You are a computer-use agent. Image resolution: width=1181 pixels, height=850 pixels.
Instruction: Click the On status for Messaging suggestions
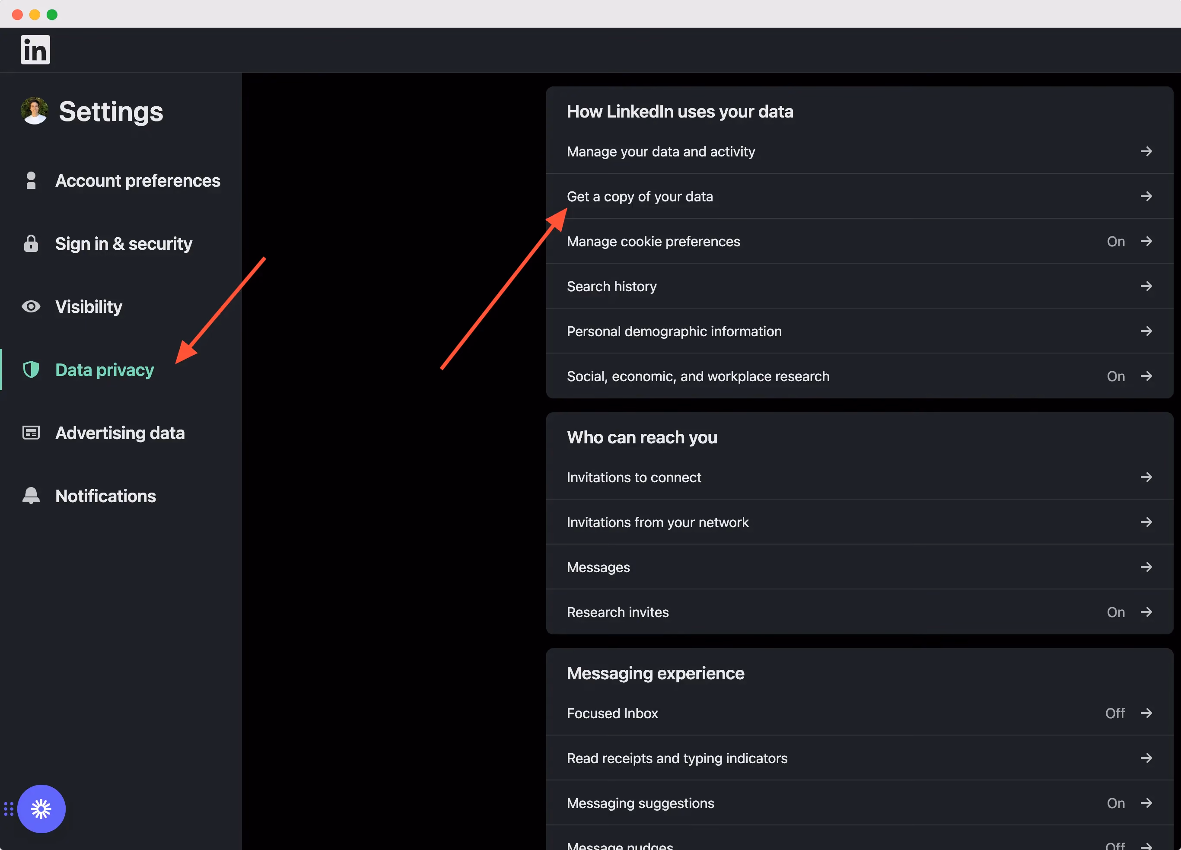(1116, 804)
